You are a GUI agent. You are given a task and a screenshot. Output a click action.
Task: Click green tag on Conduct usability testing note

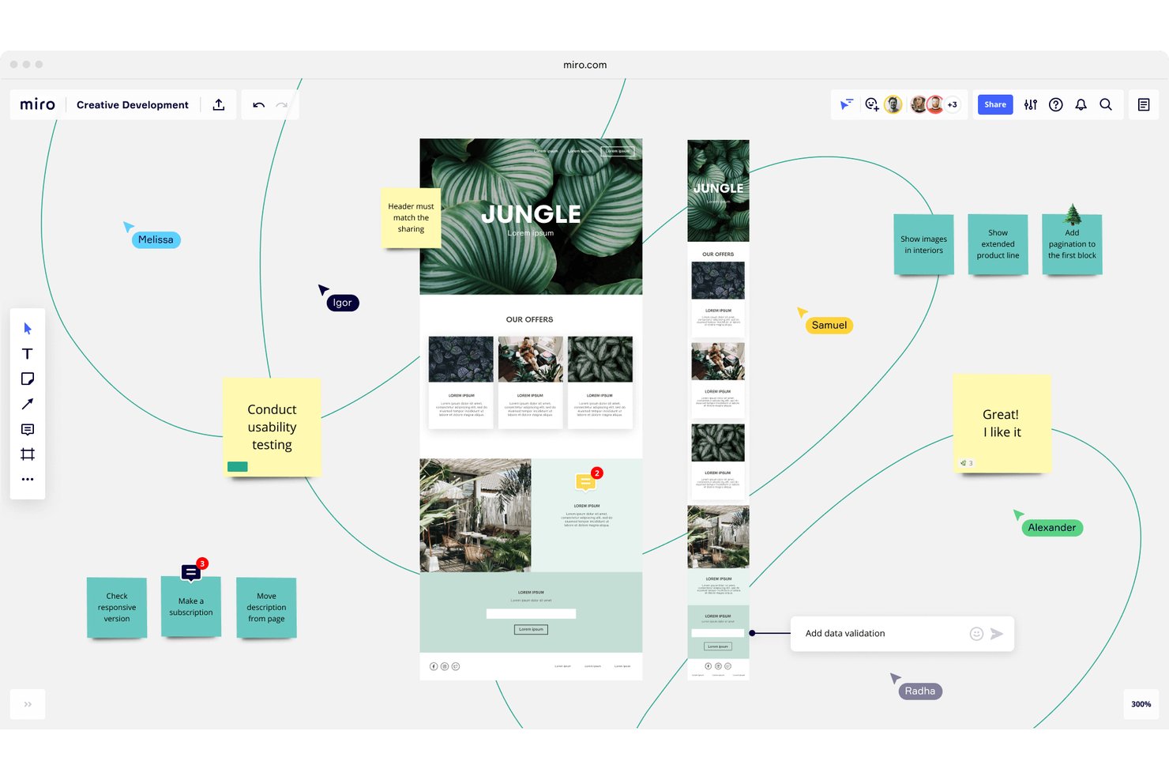point(238,466)
